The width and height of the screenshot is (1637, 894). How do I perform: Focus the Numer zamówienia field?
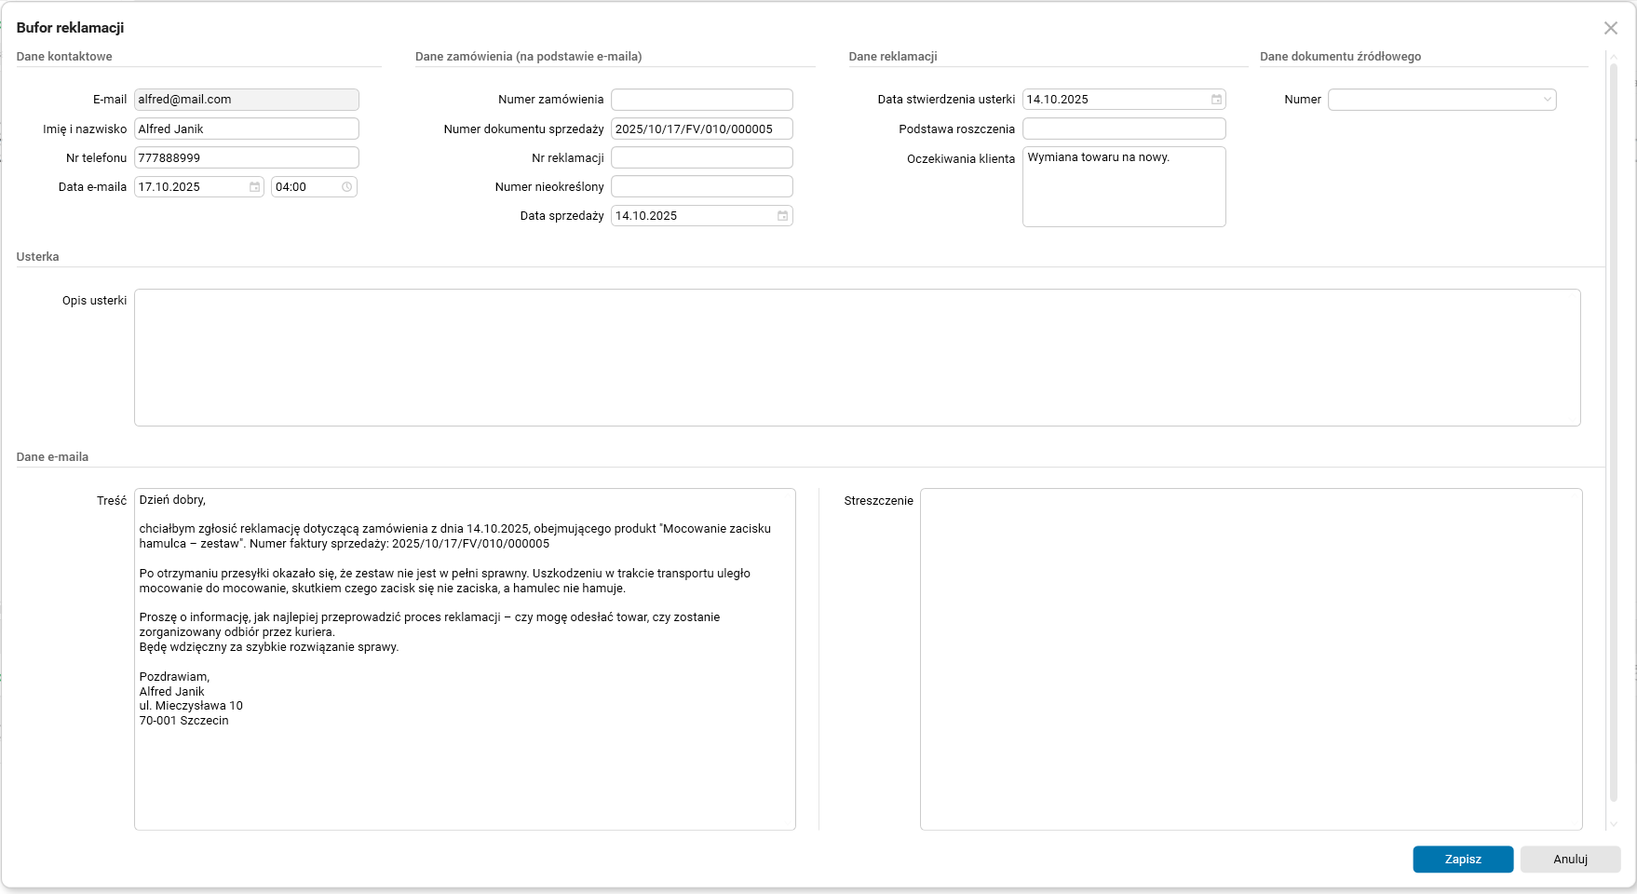coord(702,100)
